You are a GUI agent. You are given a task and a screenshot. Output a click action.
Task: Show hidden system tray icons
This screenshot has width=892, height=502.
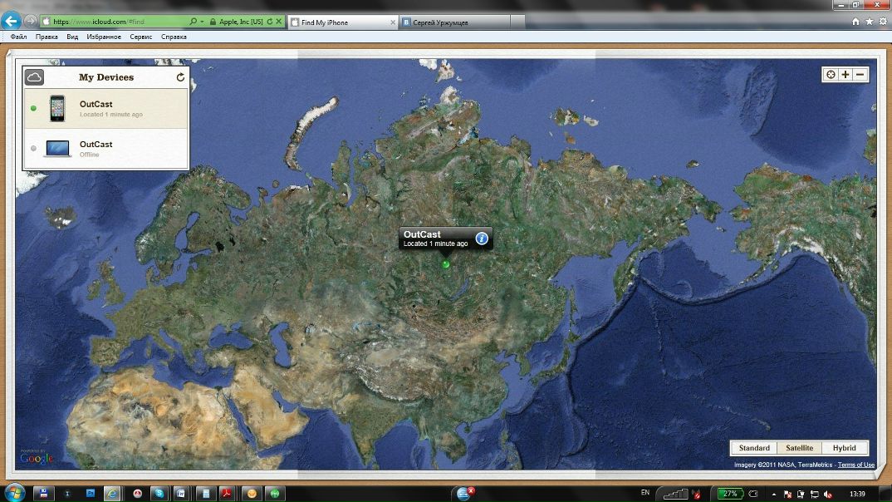774,494
